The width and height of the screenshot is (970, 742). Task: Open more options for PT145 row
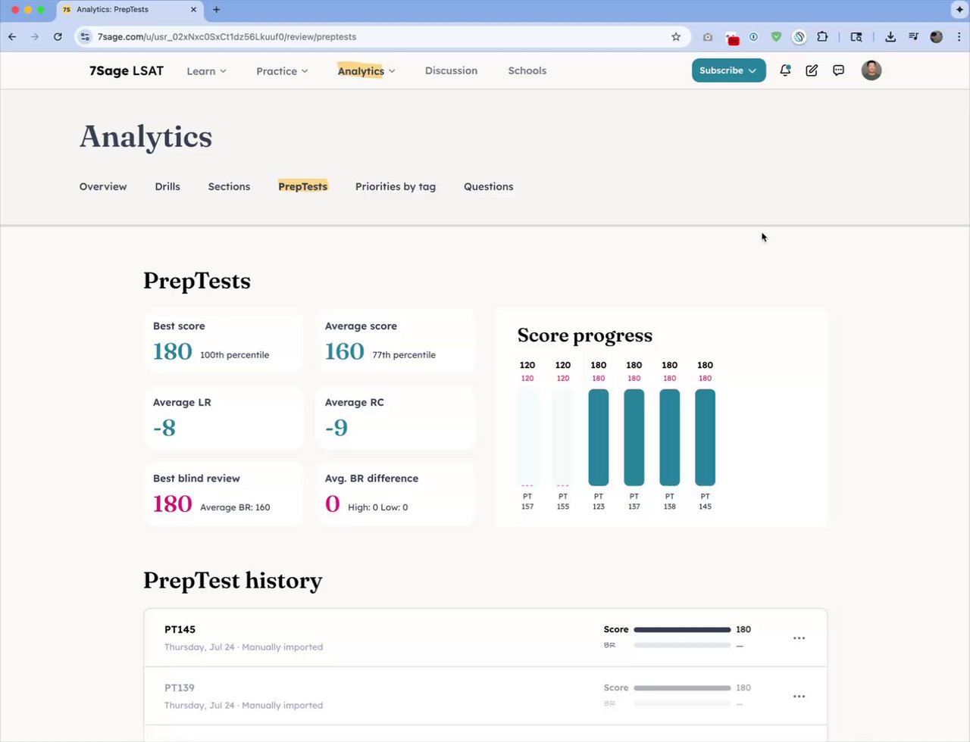pyautogui.click(x=799, y=638)
